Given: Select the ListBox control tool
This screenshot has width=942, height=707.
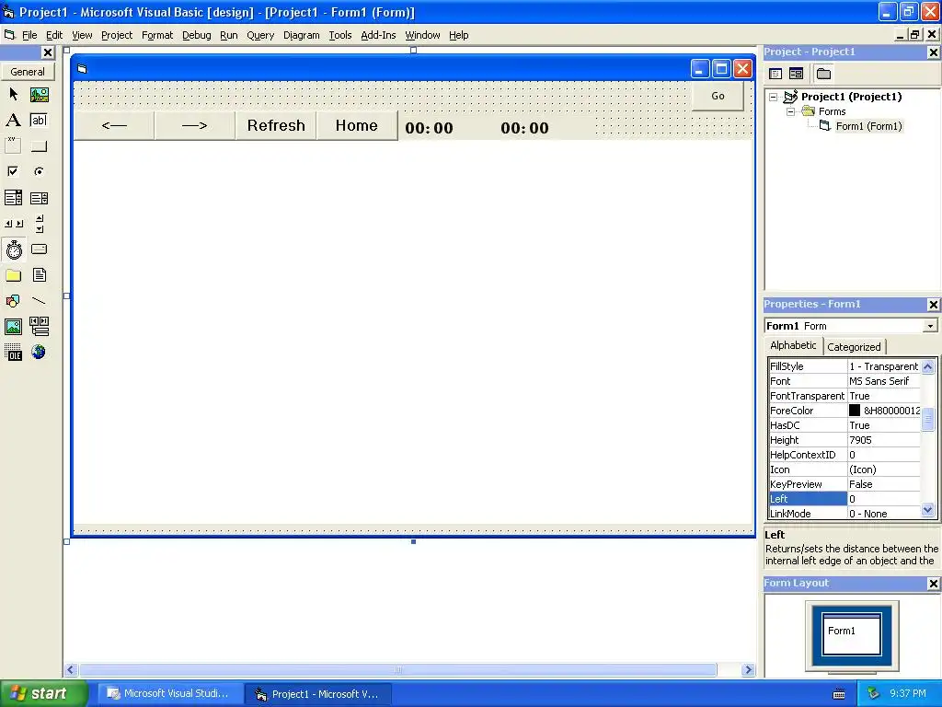Looking at the screenshot, I should [39, 198].
